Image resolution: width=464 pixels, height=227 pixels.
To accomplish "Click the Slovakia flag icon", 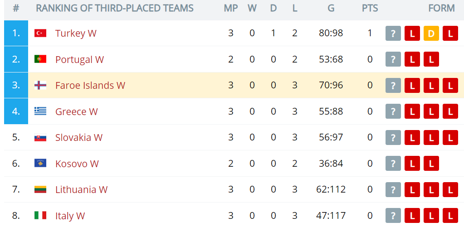I will pyautogui.click(x=40, y=137).
